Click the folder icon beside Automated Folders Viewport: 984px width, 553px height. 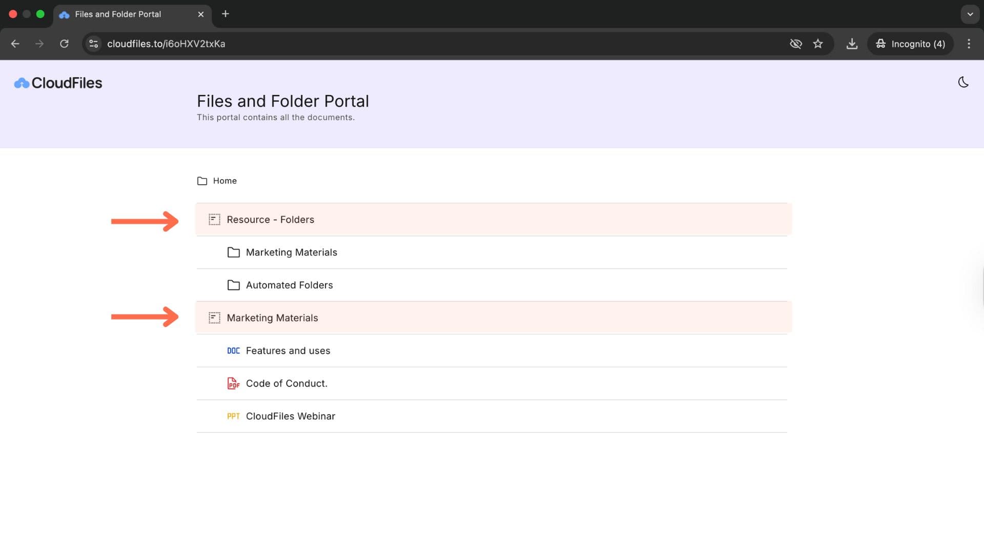[x=233, y=285]
